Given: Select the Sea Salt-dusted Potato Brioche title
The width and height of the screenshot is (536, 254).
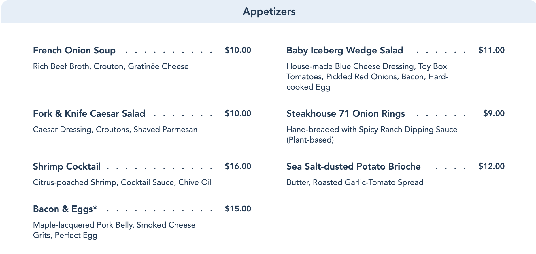Looking at the screenshot, I should [x=353, y=166].
